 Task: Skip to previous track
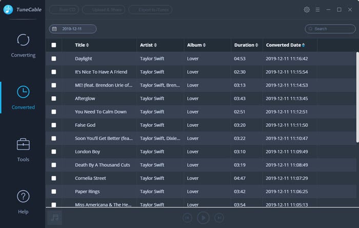pyautogui.click(x=187, y=218)
